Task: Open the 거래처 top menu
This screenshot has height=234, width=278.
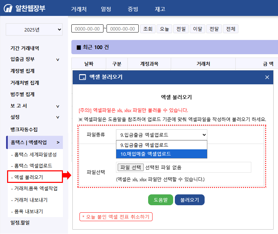Action: tap(79, 9)
